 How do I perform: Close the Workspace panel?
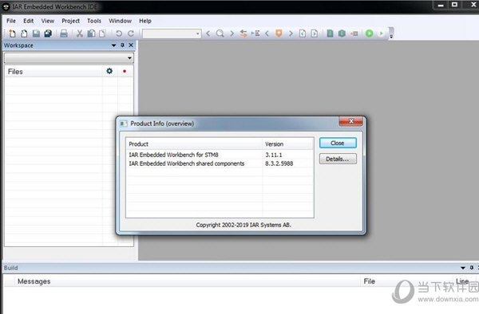click(x=131, y=45)
